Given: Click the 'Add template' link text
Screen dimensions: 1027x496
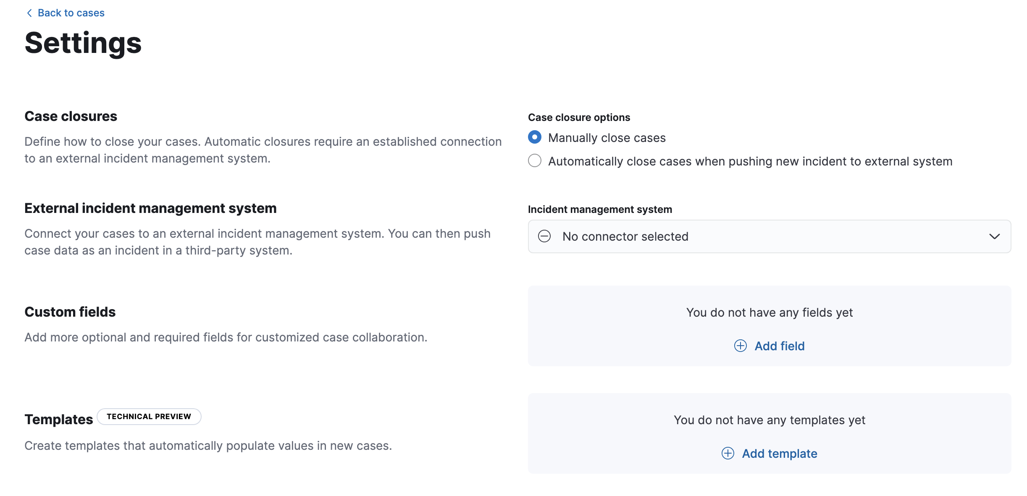Looking at the screenshot, I should click(x=779, y=454).
